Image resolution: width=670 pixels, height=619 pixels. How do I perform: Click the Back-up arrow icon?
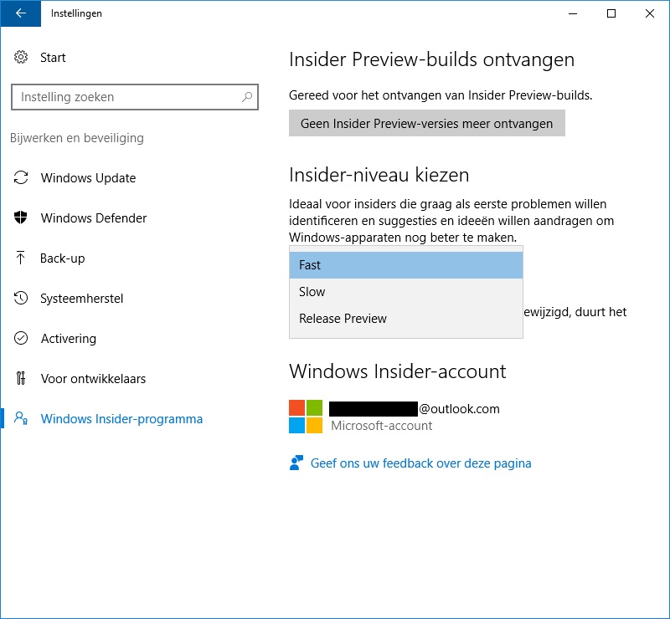coord(20,258)
